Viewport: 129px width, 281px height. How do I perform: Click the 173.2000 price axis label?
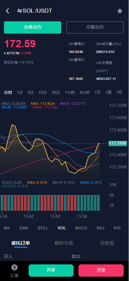[118, 105]
